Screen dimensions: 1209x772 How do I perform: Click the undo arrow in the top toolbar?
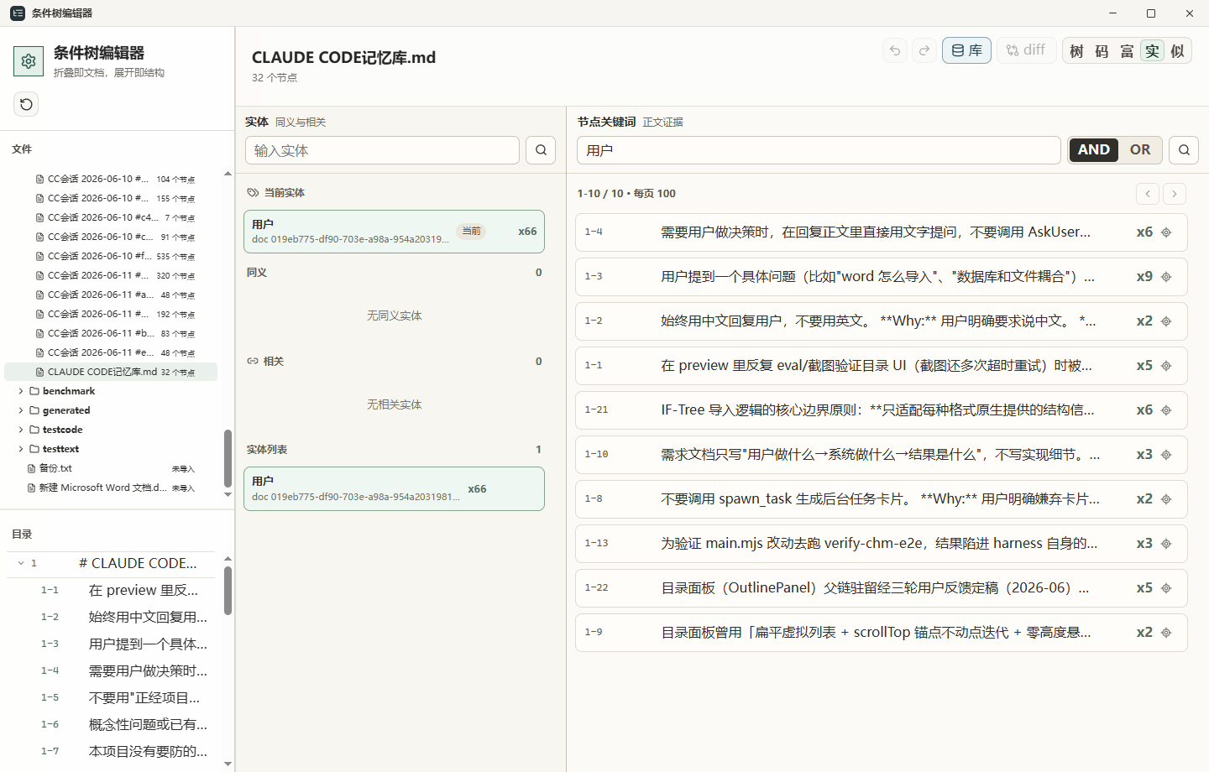895,50
